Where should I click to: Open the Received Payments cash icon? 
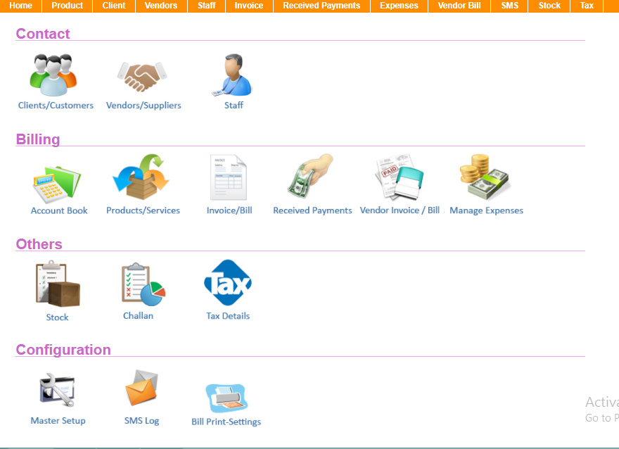click(x=311, y=177)
